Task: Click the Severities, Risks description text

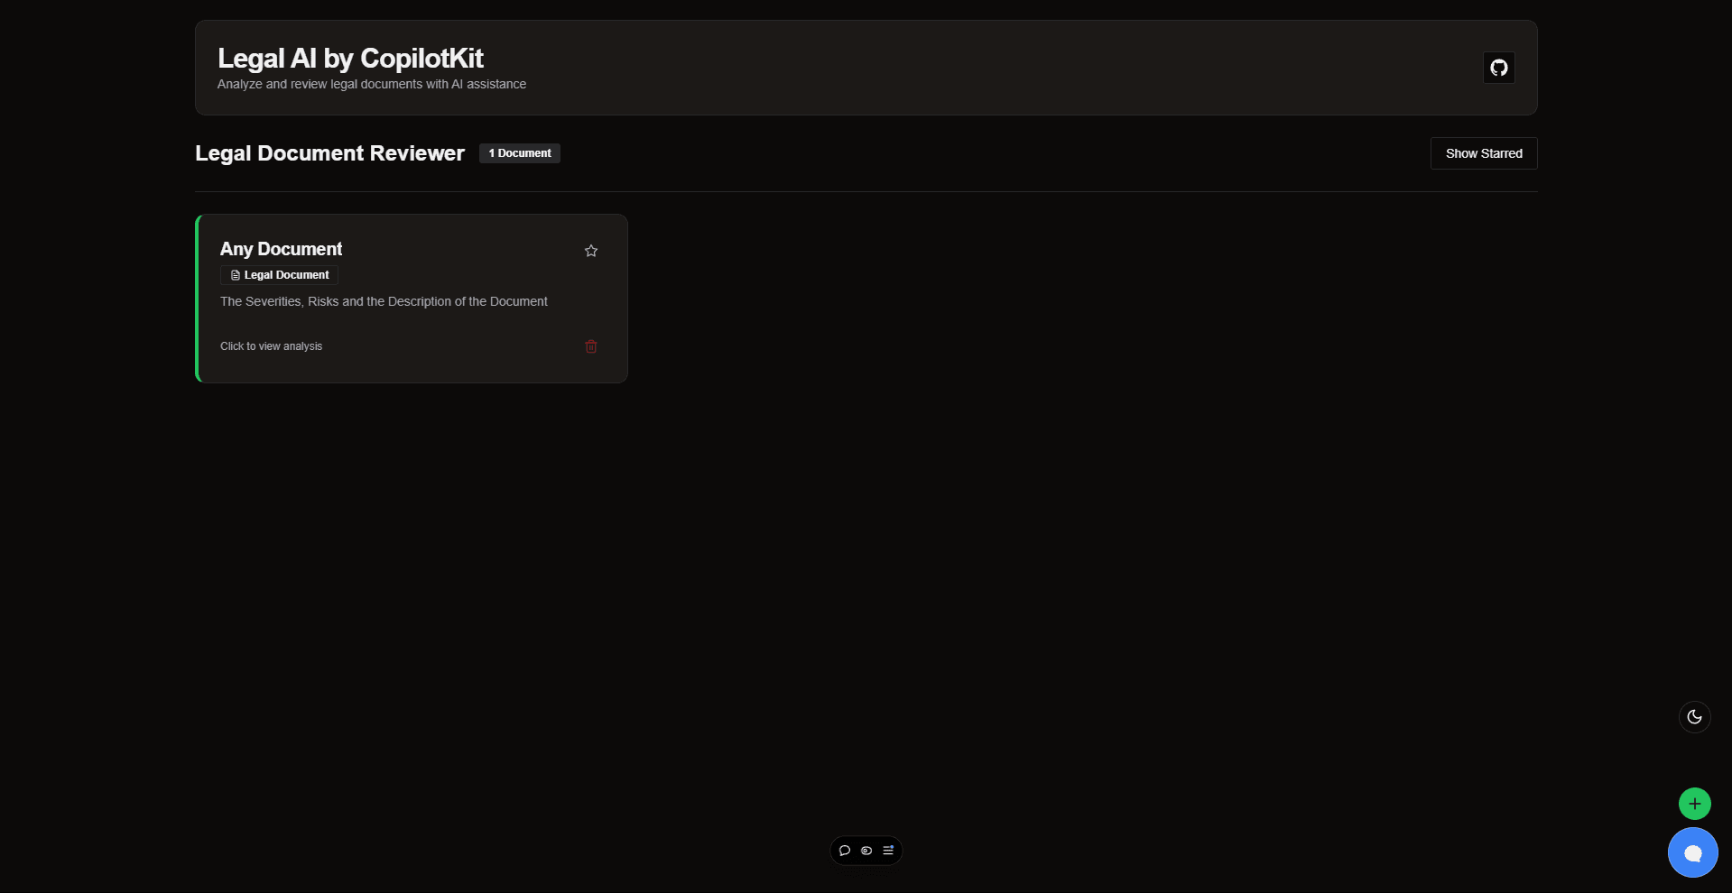Action: 384,301
